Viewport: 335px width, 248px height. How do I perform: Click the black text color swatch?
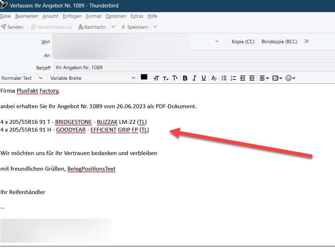(144, 77)
